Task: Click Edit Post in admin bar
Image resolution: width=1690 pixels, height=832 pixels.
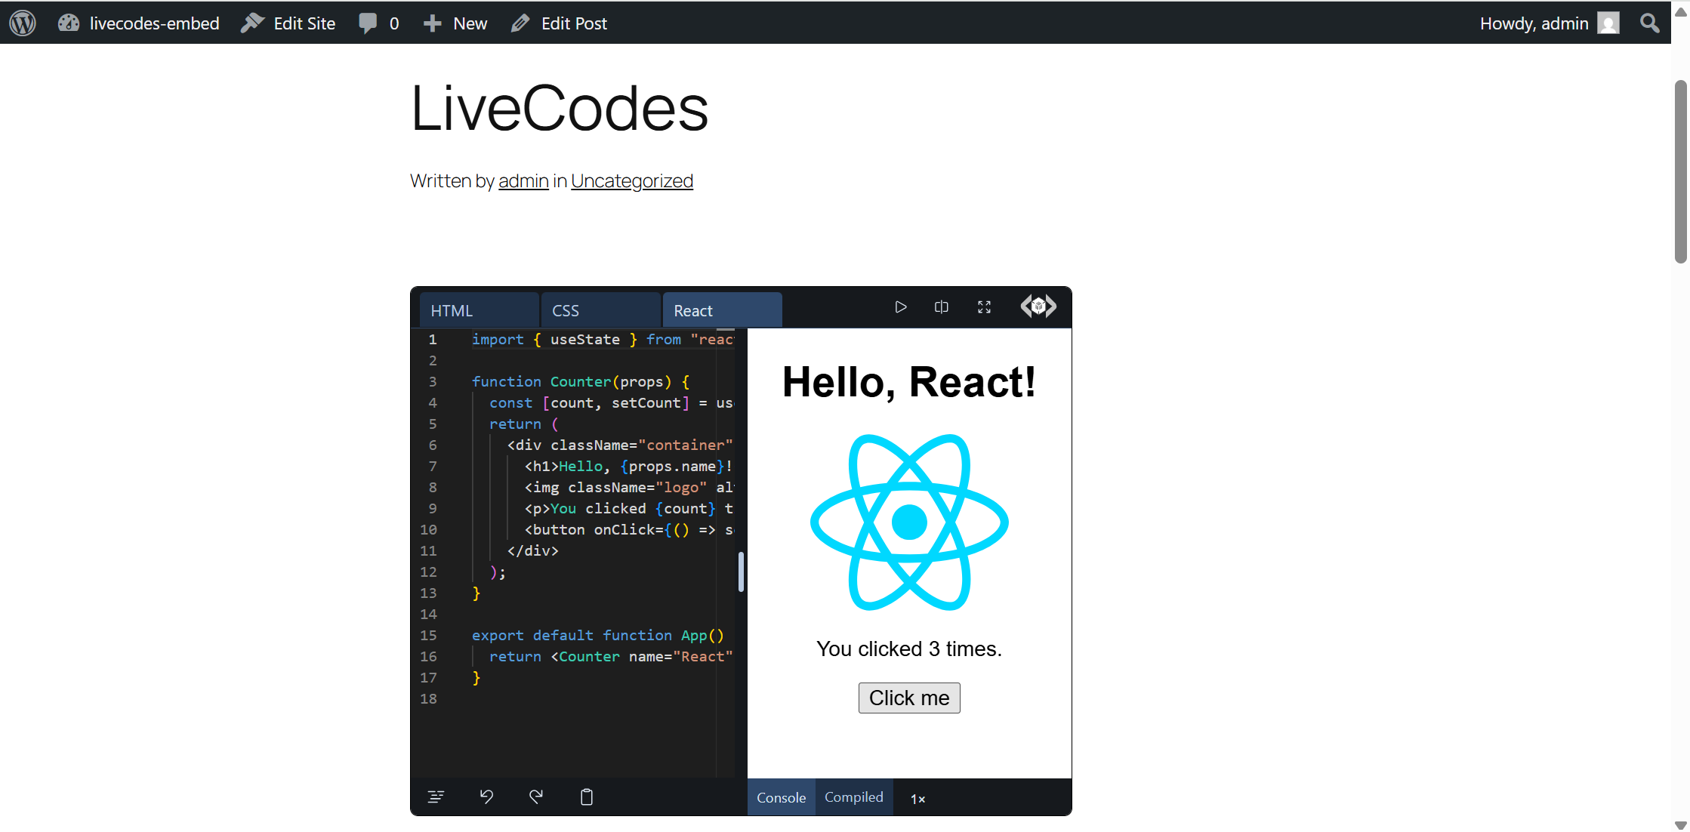Action: pos(559,23)
